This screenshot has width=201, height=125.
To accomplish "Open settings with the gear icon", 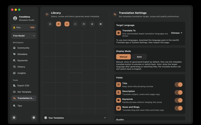I will pos(14,117).
